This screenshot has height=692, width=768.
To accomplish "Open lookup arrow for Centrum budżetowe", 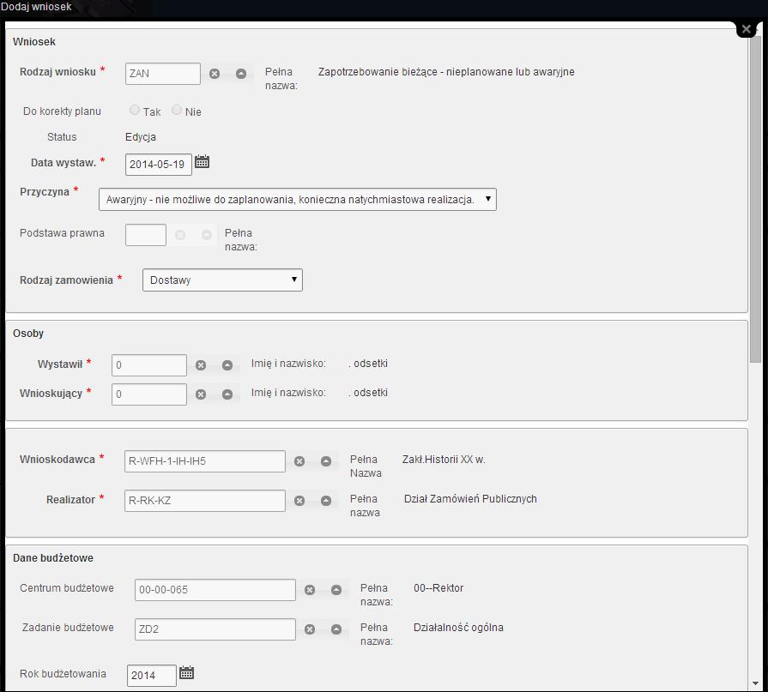I will (336, 590).
